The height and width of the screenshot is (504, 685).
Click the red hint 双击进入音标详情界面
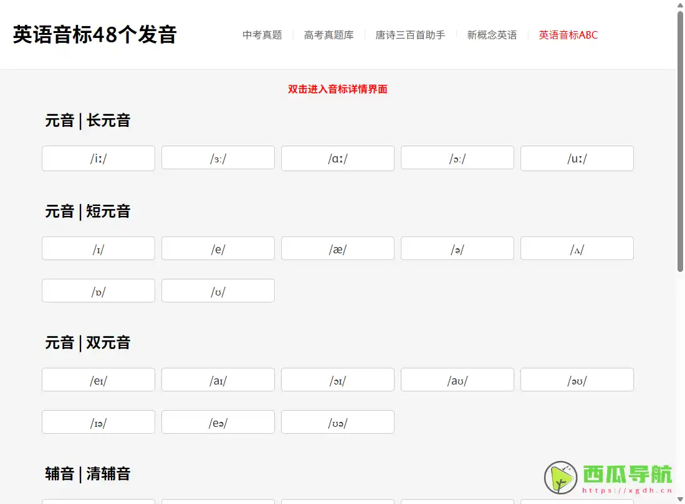[337, 89]
